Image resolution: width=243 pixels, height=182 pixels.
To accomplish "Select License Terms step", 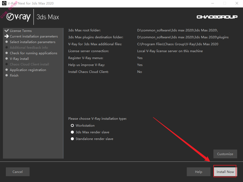I will coord(21,31).
